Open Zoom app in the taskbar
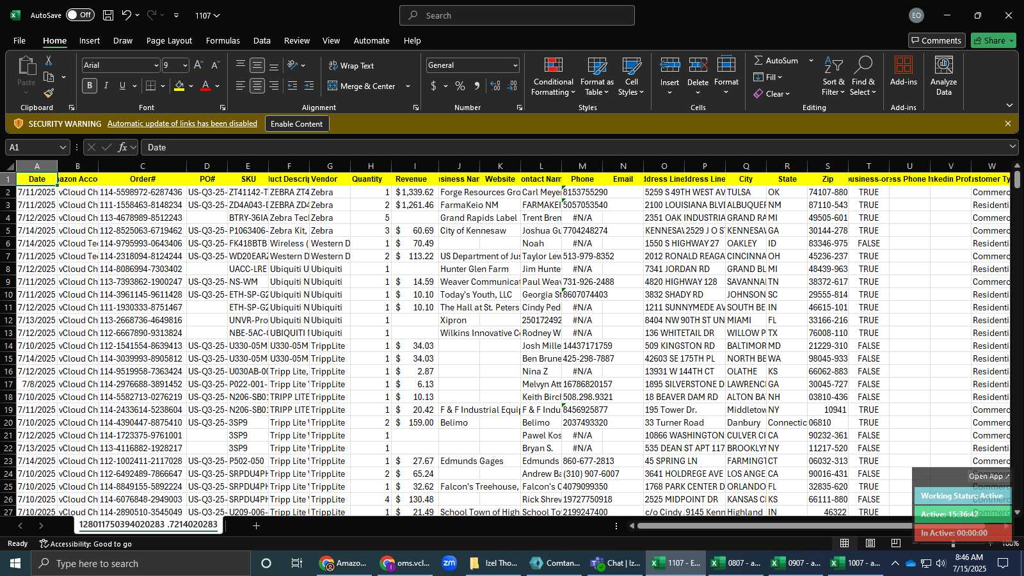Screen dimensions: 1024x576 coord(449,563)
